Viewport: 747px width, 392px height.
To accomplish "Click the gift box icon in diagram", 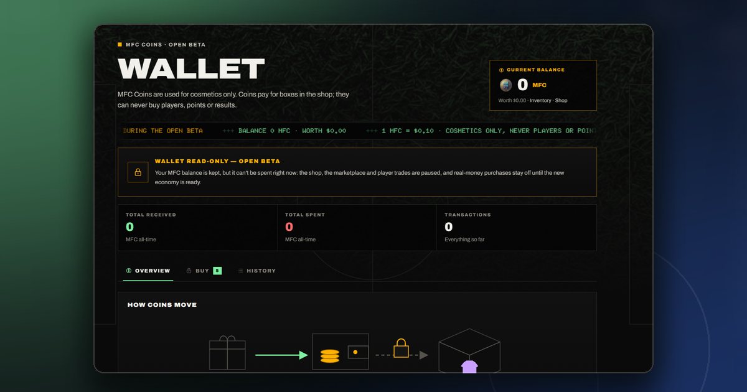I will [227, 353].
